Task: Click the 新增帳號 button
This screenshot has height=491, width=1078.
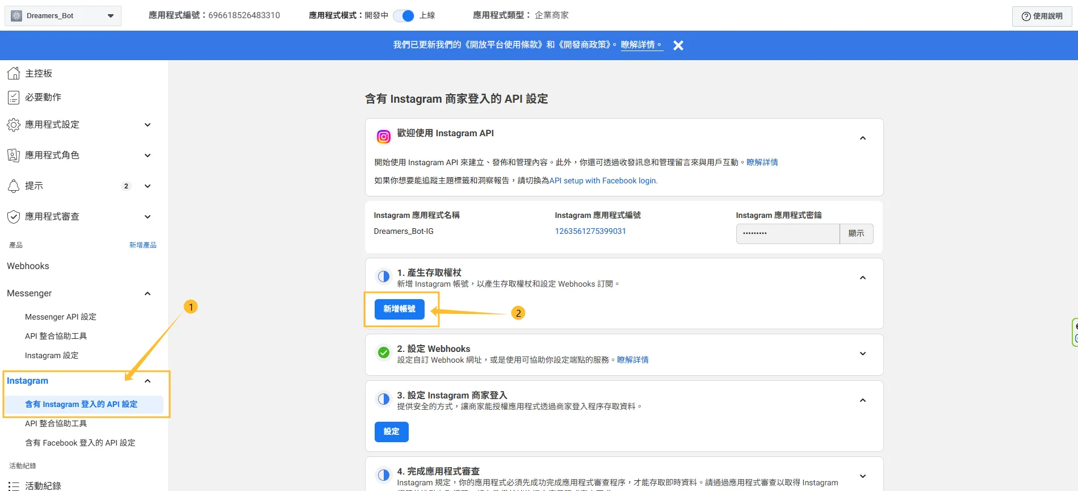Action: (399, 309)
